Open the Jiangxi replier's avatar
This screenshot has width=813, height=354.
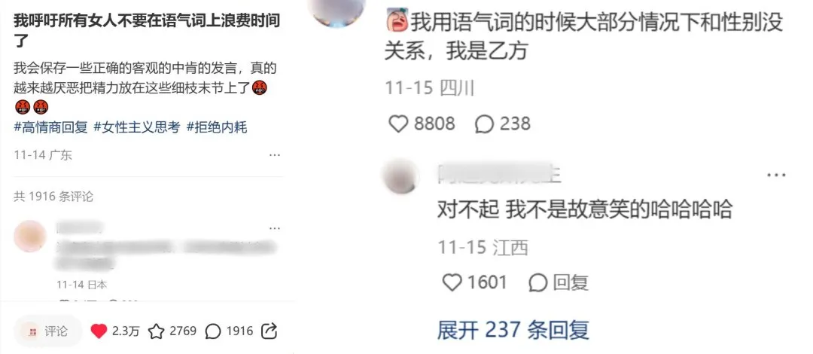click(x=400, y=176)
